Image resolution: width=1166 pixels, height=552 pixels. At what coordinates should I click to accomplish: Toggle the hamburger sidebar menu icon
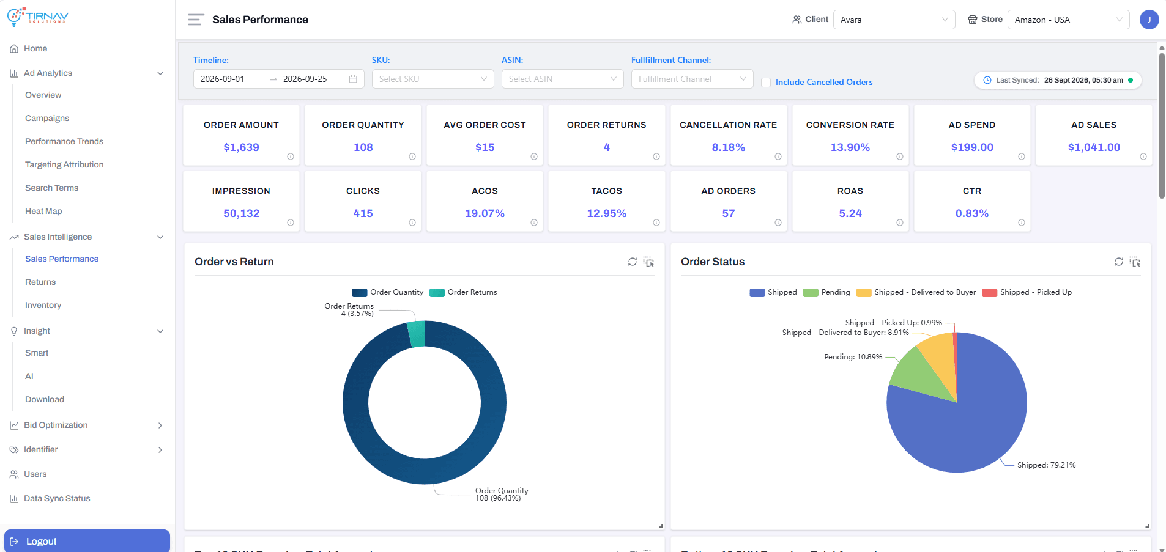196,20
